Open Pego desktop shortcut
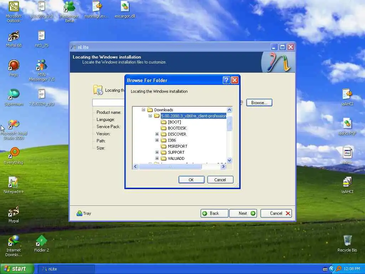This screenshot has width=365, height=274. pos(14,68)
